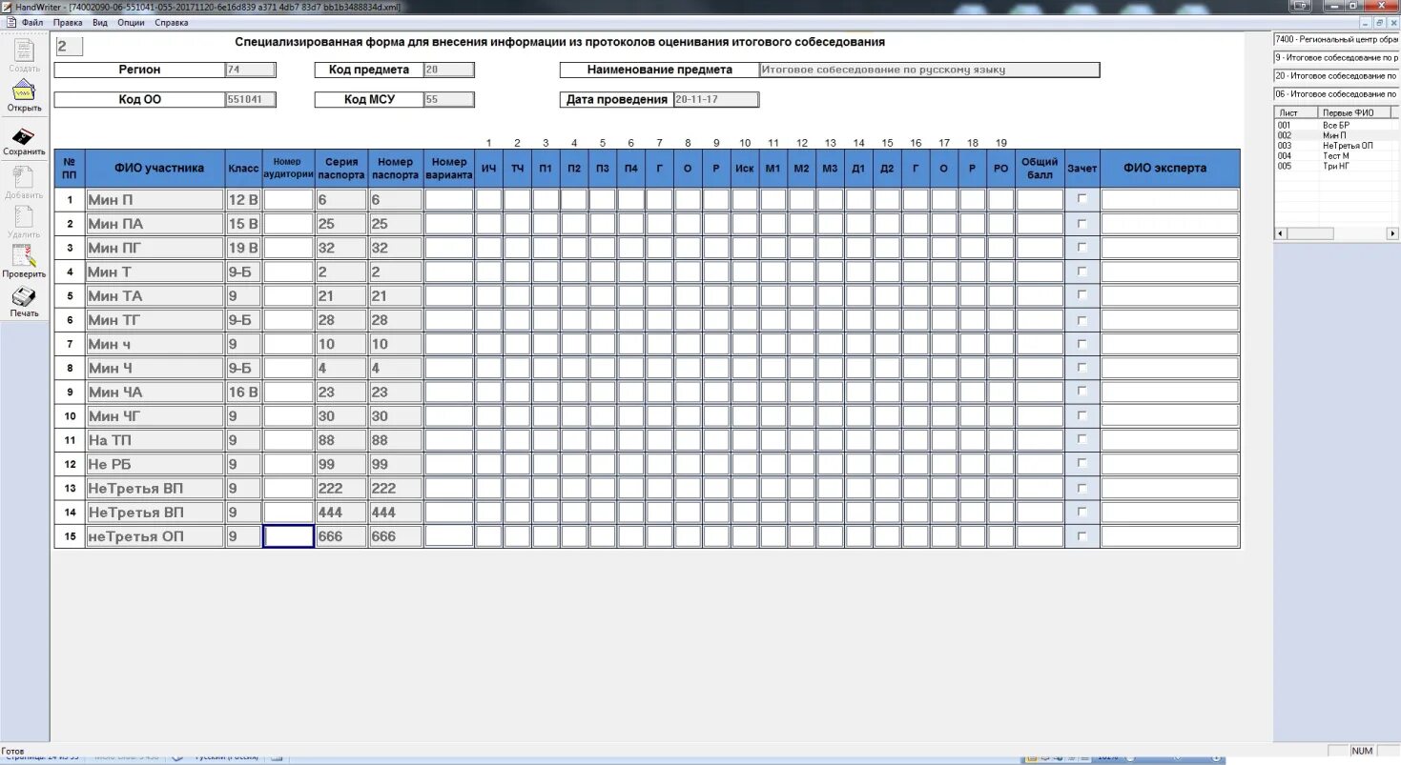Screen dimensions: 1401x765
Task: Toggle the Зачет checkbox for Мин П
Action: pyautogui.click(x=1082, y=198)
